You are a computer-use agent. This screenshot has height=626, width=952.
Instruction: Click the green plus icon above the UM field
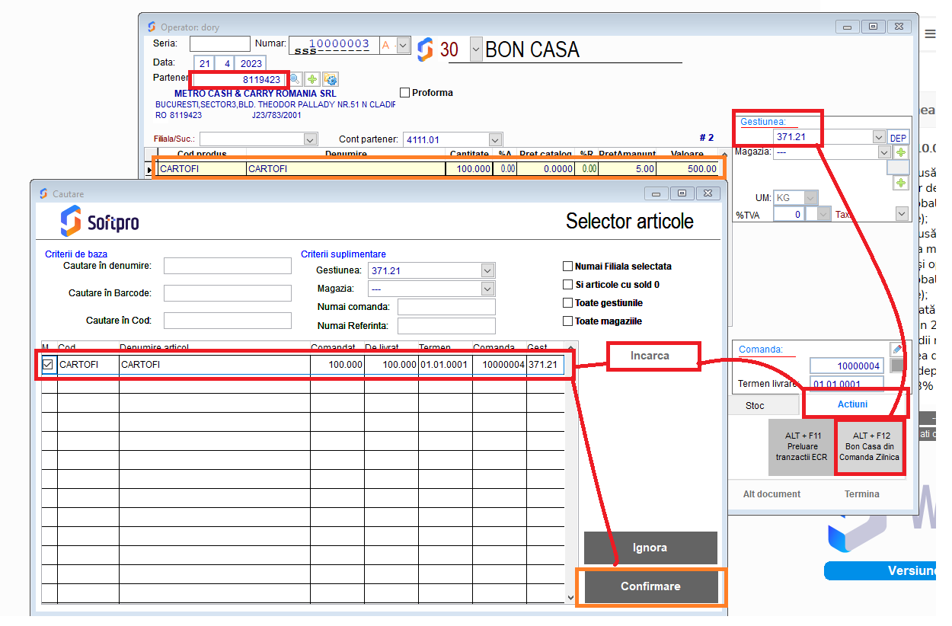pyautogui.click(x=901, y=183)
